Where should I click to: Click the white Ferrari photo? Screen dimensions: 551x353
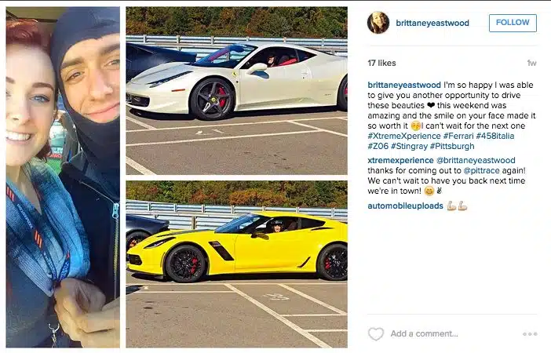point(237,91)
